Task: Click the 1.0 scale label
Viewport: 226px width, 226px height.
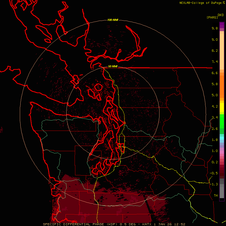Action: (x=215, y=151)
